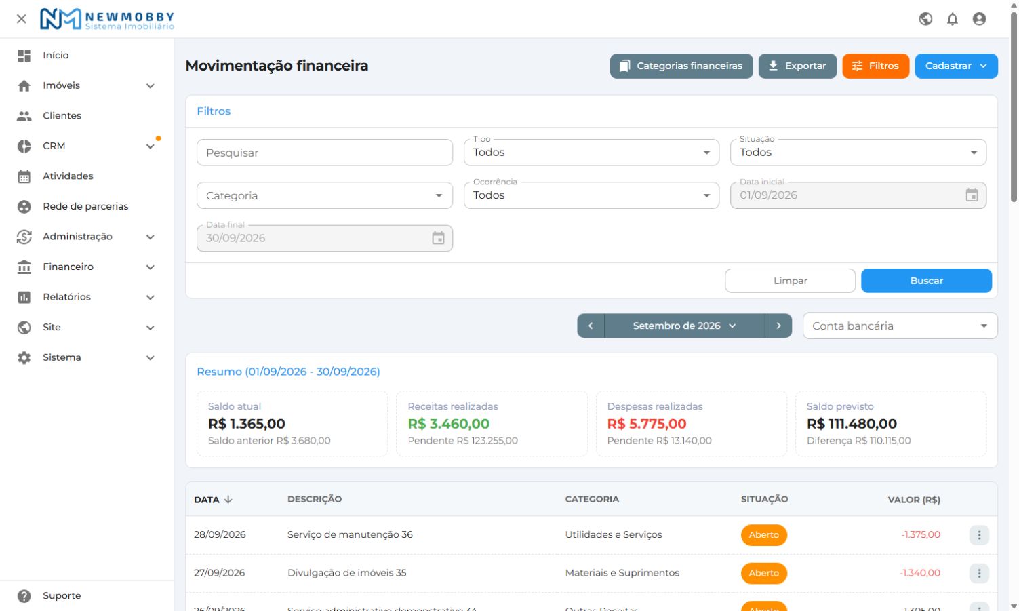Expand the CRM sidebar menu
1019x611 pixels.
tap(87, 146)
